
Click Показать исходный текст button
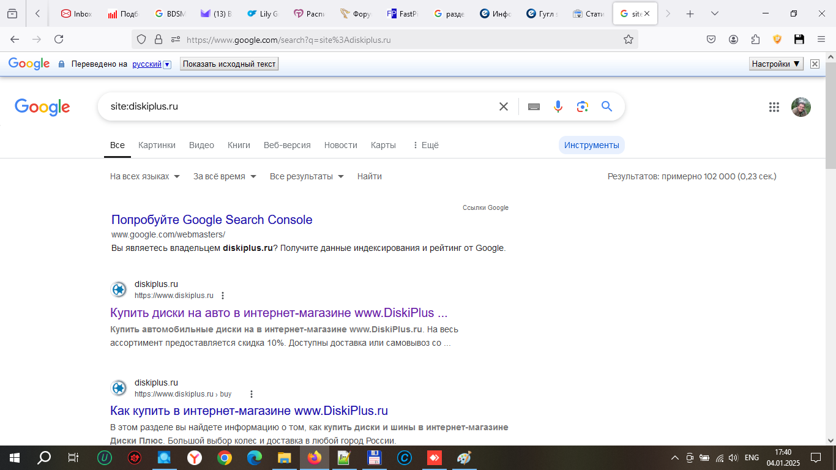tap(229, 64)
